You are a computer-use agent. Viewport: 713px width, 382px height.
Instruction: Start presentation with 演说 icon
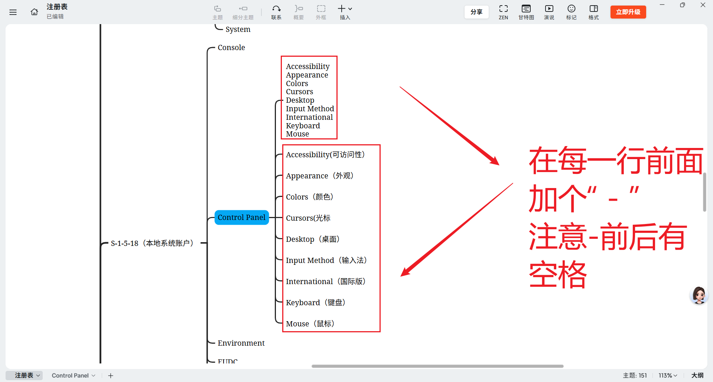click(549, 12)
